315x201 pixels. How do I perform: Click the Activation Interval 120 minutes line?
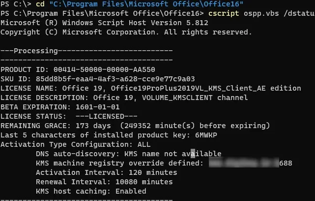pos(107,172)
